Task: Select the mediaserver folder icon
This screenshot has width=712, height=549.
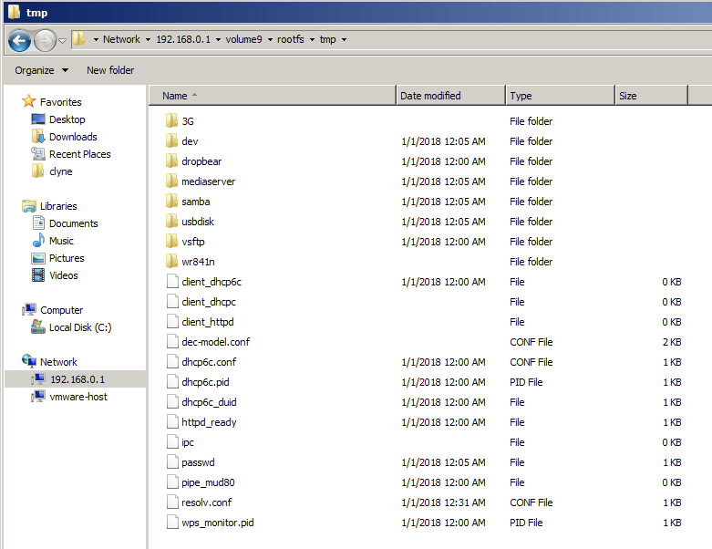Action: tap(171, 181)
